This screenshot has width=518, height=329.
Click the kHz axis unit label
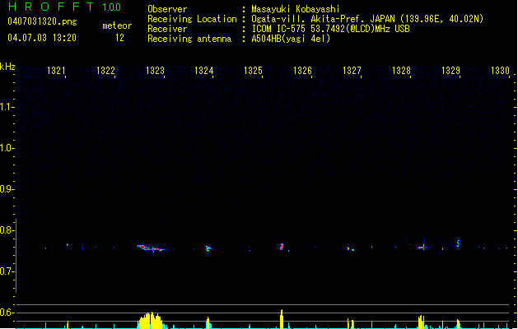click(x=7, y=67)
